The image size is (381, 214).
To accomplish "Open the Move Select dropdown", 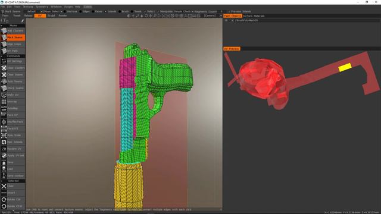I will pyautogui.click(x=53, y=11).
